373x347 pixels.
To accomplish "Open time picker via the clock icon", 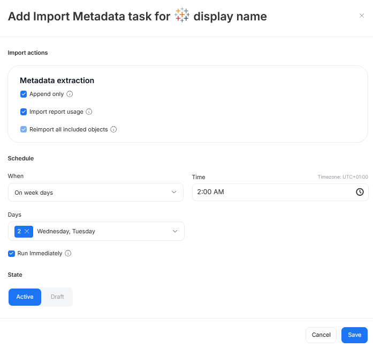I will (360, 192).
